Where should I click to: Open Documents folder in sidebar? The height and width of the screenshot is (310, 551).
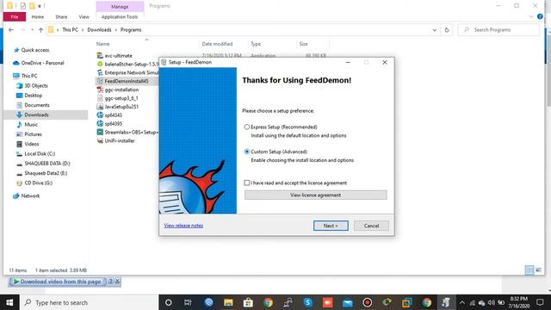coord(37,105)
